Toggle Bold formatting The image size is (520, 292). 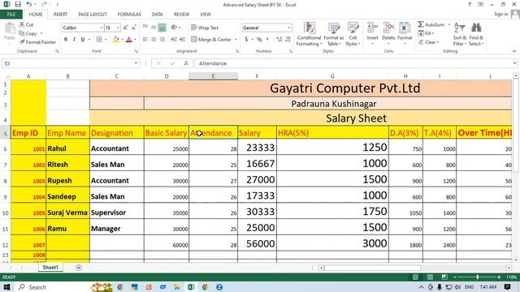[66, 40]
